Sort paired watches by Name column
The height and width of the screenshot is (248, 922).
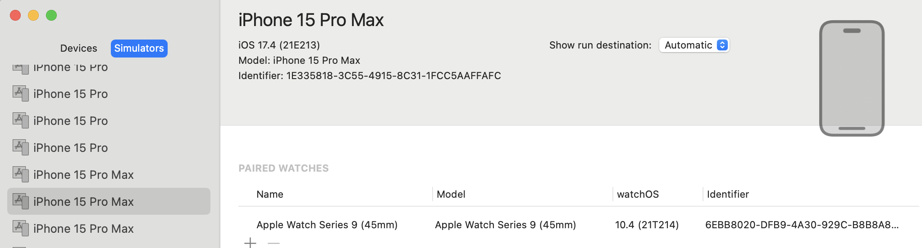270,194
